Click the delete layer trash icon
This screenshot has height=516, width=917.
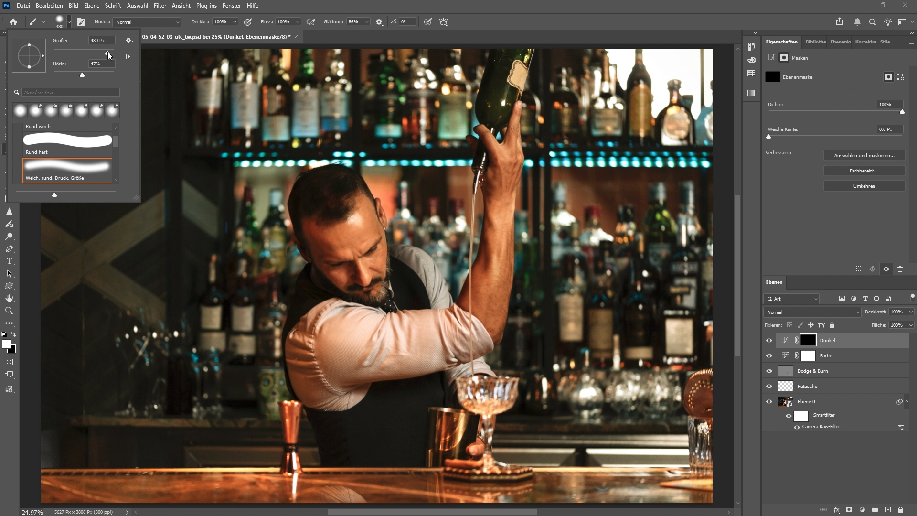[901, 510]
